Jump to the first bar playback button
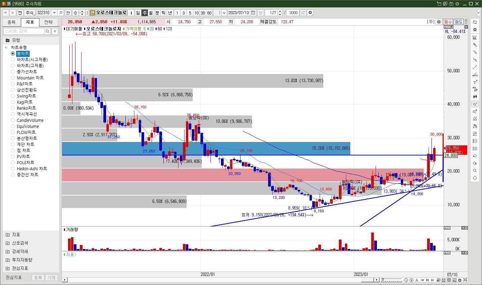Viewport: 482px width, 285px height. (x=422, y=280)
